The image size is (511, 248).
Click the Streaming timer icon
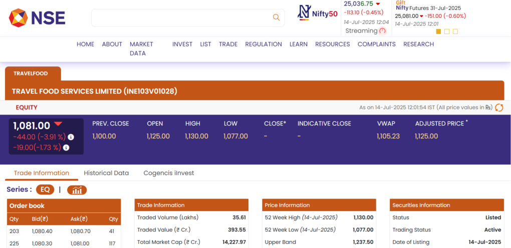[x=383, y=31]
